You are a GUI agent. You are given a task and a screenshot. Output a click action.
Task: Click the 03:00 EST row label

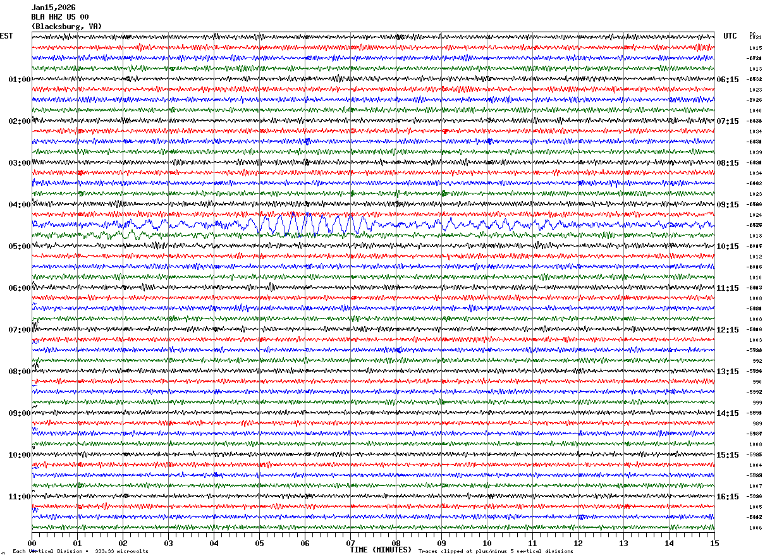pyautogui.click(x=20, y=163)
